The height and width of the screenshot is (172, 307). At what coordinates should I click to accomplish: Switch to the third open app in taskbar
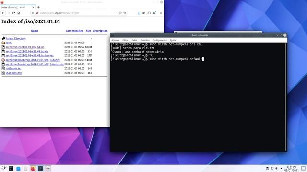pos(48,168)
